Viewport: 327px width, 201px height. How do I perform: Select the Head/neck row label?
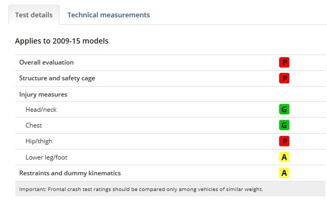(x=41, y=110)
